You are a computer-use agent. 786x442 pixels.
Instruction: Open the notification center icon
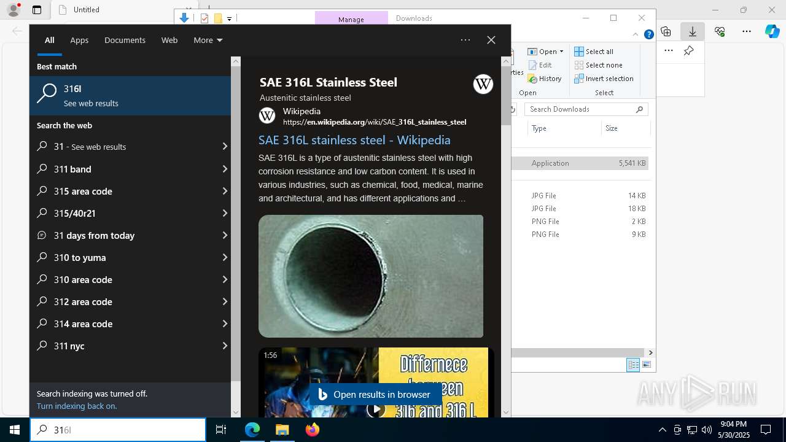pyautogui.click(x=766, y=430)
